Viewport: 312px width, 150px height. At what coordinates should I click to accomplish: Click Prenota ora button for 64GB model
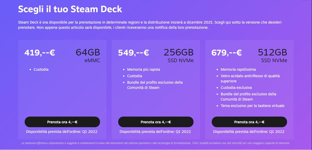[x=62, y=122]
